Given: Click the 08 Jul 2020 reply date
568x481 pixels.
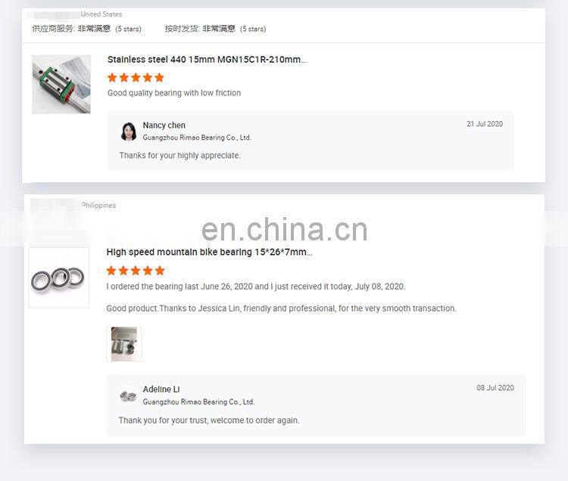Looking at the screenshot, I should tap(495, 388).
